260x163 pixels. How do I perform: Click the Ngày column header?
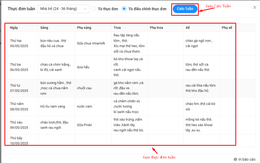pos(14,28)
